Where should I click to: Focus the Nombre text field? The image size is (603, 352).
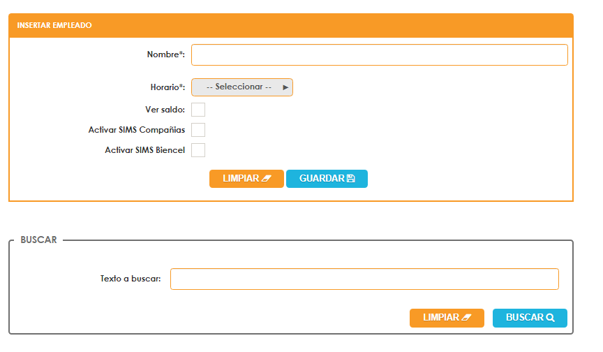click(x=379, y=55)
